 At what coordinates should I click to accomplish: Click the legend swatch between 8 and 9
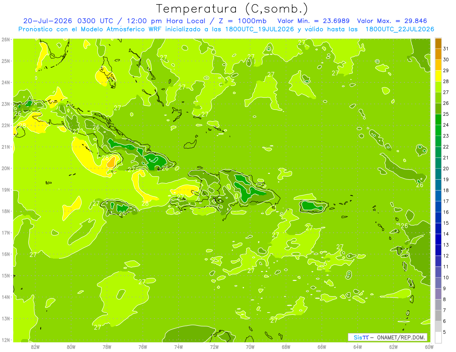tap(438, 294)
